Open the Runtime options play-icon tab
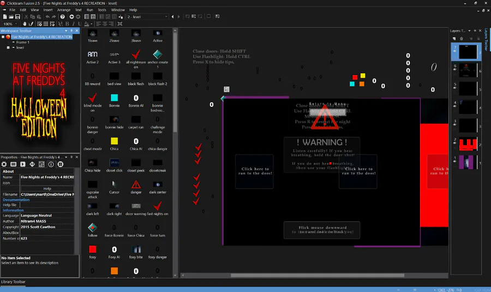Image resolution: width=491 pixels, height=292 pixels. click(23, 164)
